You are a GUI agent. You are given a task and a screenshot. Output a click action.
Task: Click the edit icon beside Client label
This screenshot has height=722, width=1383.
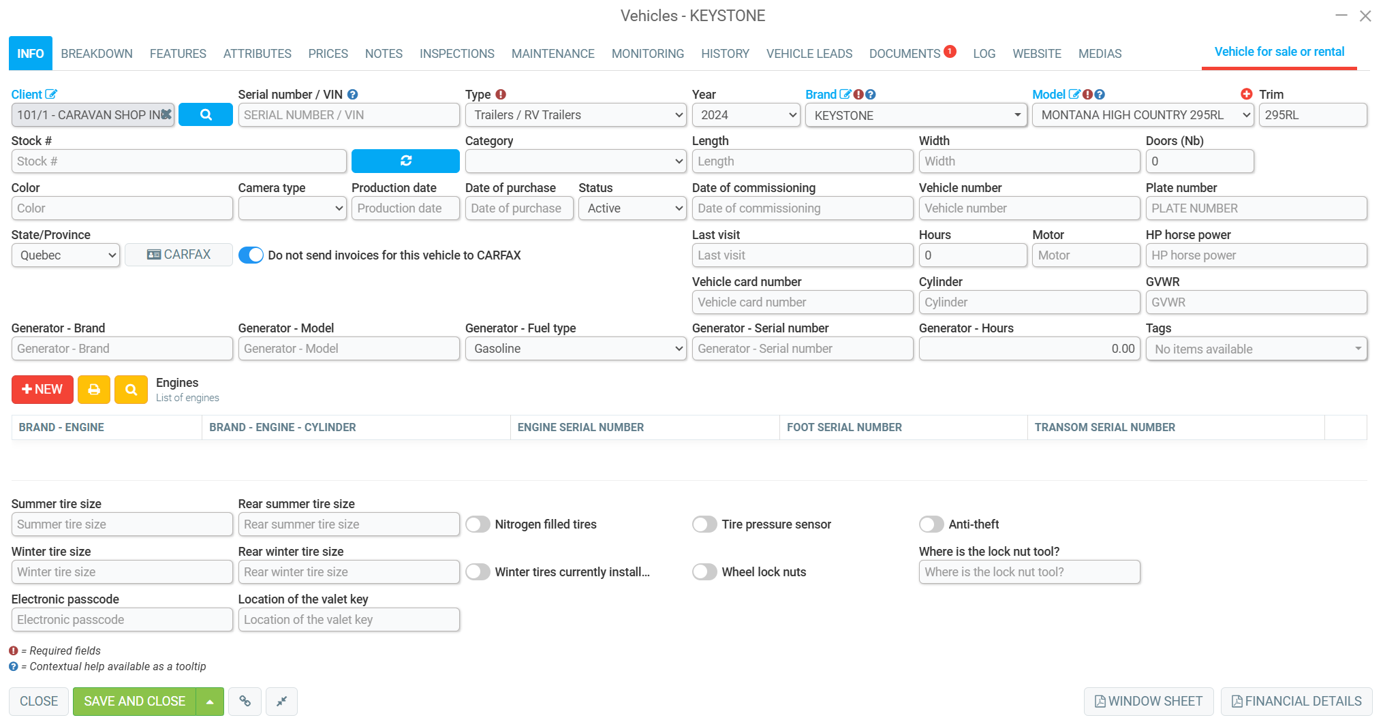51,95
